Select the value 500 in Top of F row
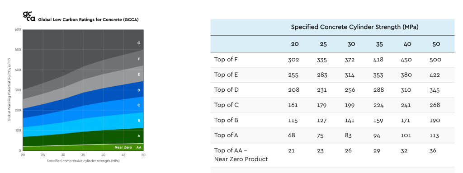Image resolution: width=463 pixels, height=173 pixels. [x=435, y=60]
